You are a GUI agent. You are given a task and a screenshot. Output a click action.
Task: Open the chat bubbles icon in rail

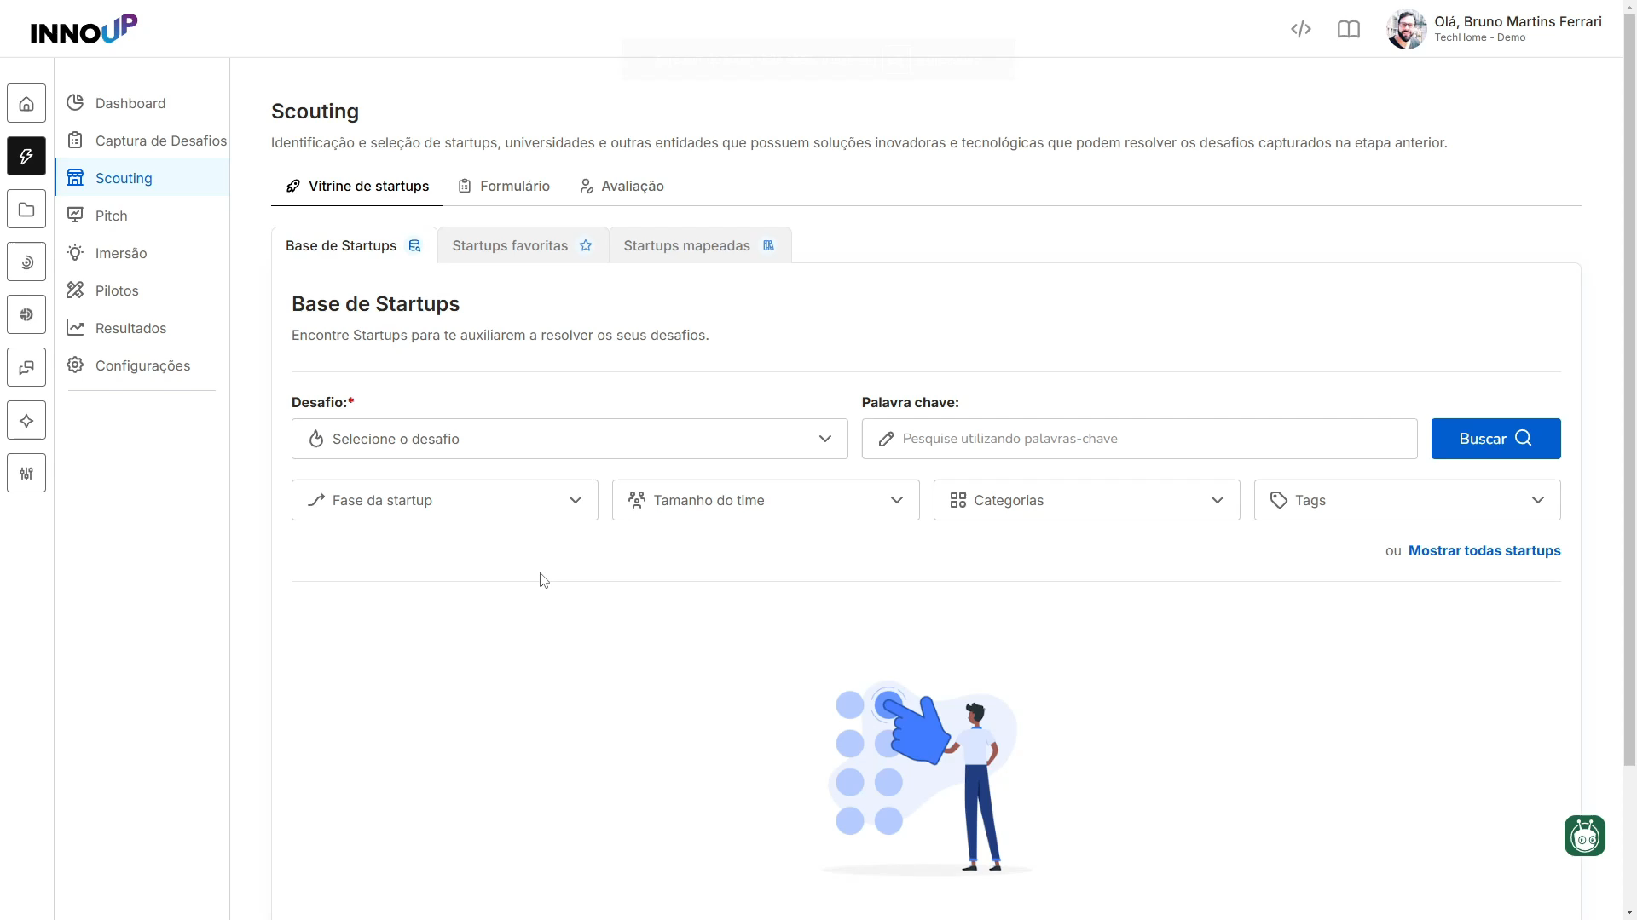point(26,368)
